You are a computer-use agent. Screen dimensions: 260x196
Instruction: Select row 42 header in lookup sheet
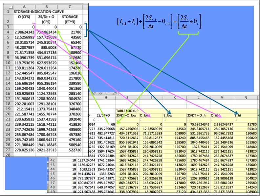tap(53, 160)
